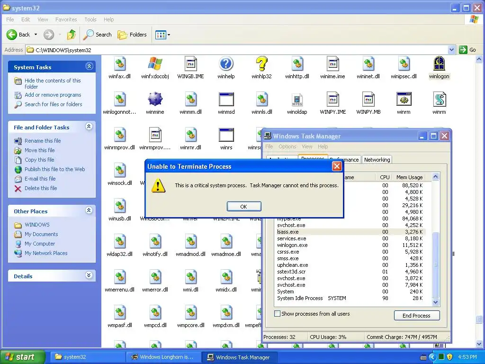The image size is (485, 364).
Task: Click Delete this file link
Action: click(x=41, y=188)
